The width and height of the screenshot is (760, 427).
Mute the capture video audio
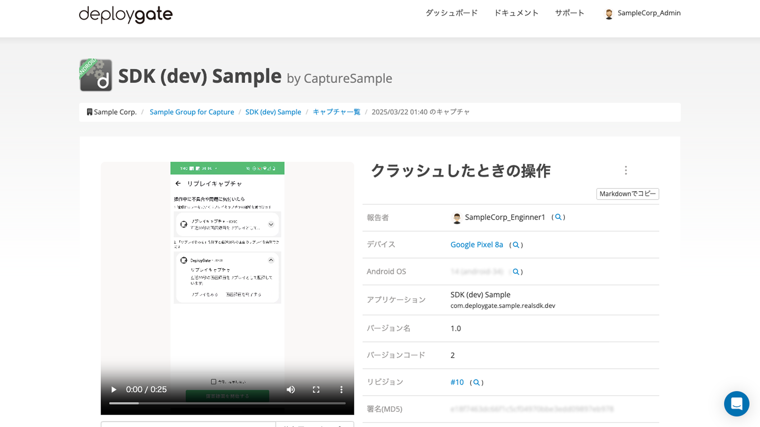click(290, 390)
